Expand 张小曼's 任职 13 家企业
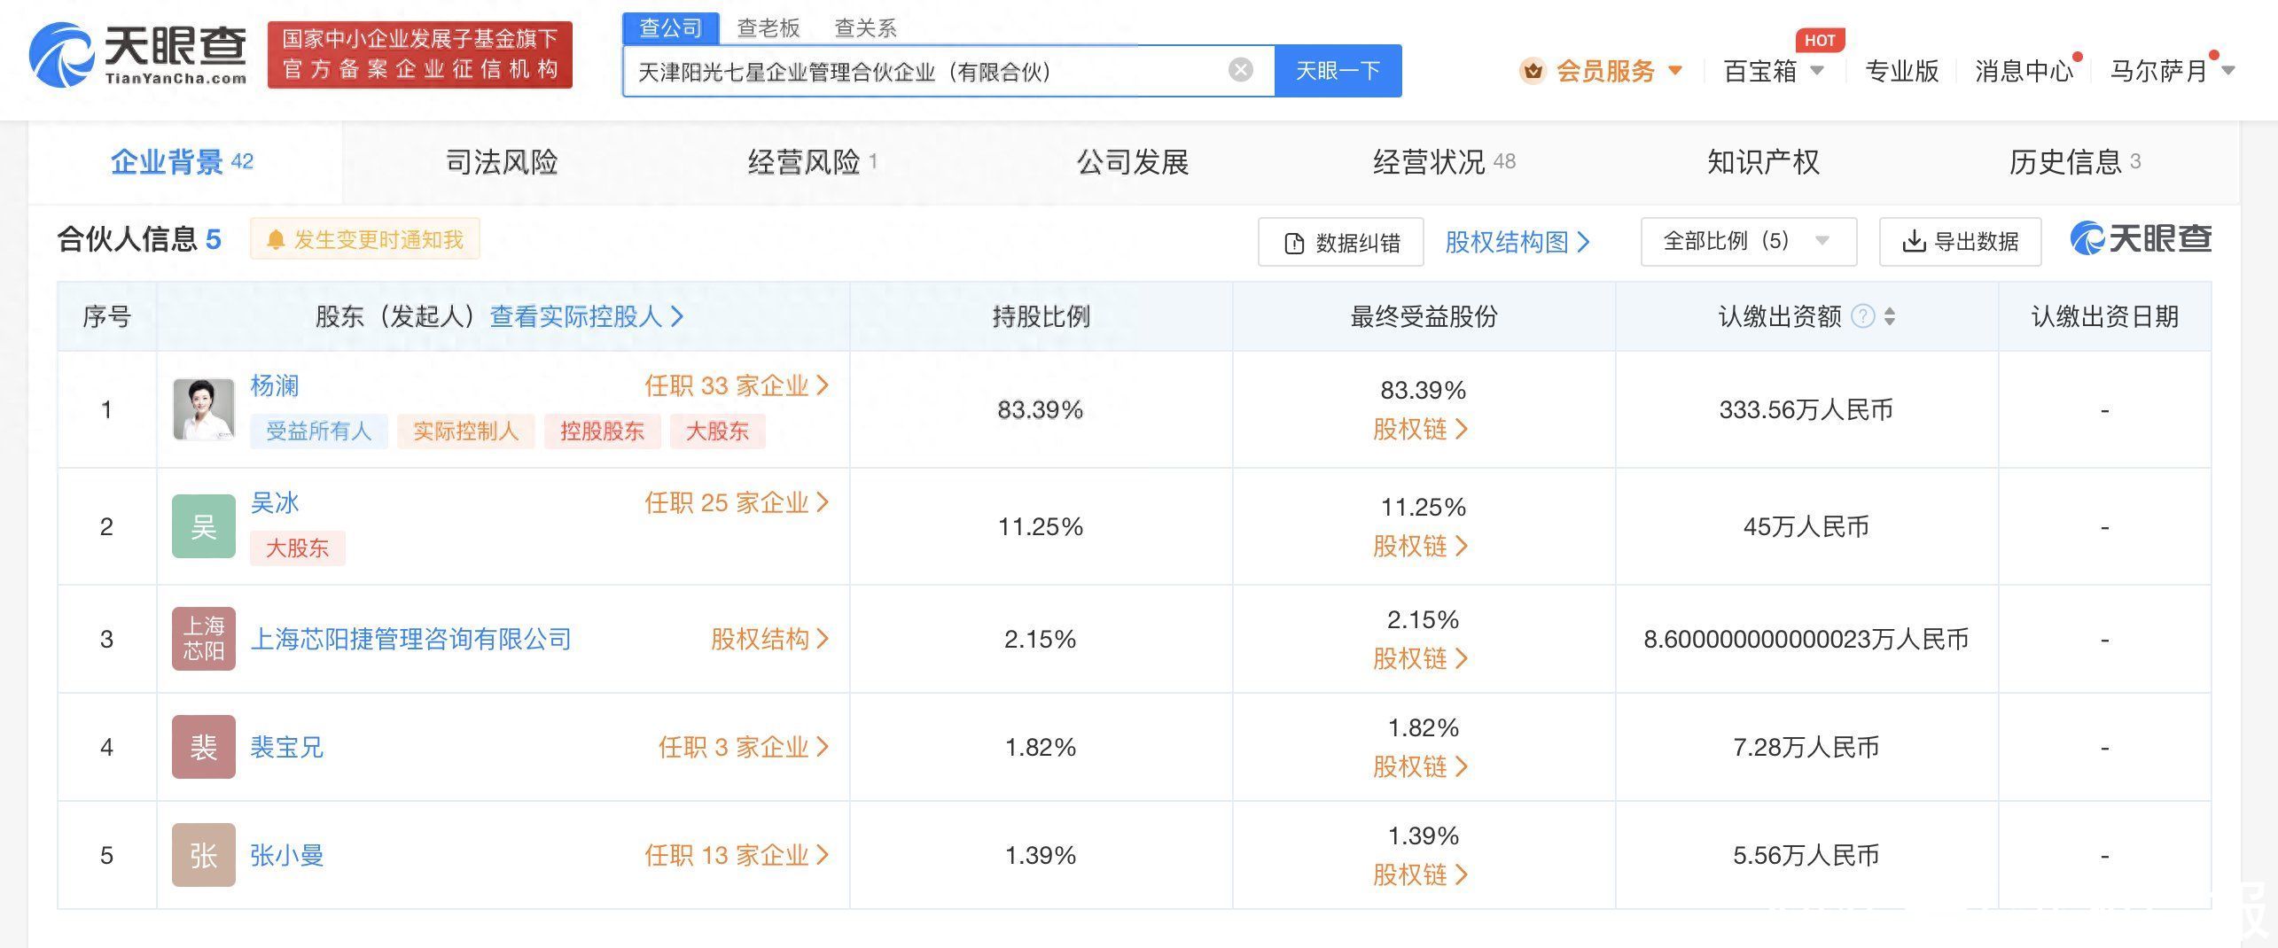Image resolution: width=2278 pixels, height=948 pixels. [737, 855]
